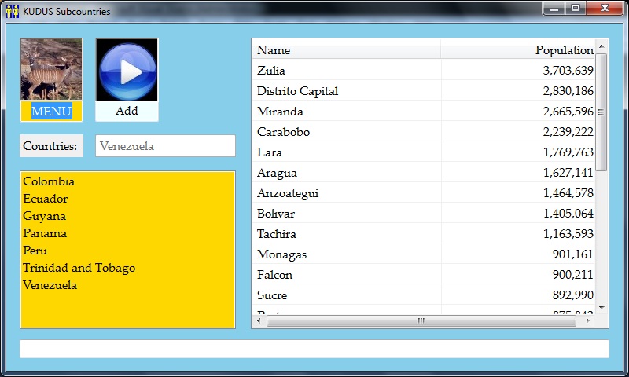Select the Zulia row
The width and height of the screenshot is (629, 377).
(x=424, y=71)
